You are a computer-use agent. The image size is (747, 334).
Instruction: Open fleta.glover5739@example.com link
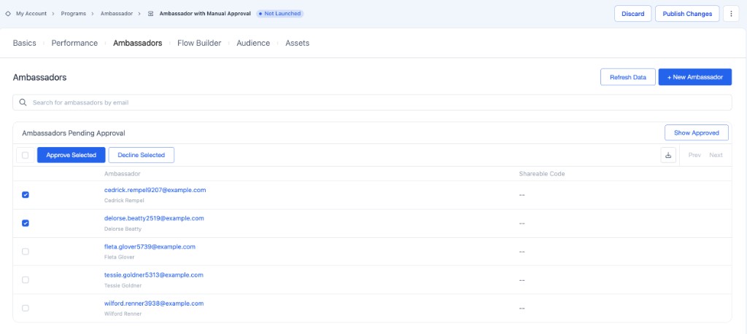(x=150, y=247)
